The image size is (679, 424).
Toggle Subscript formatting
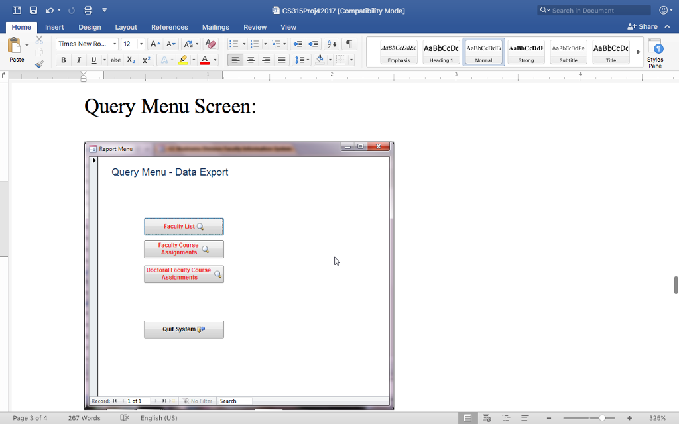tap(131, 60)
